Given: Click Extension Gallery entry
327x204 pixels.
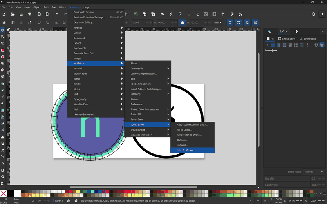Looking at the screenshot, I should [x=96, y=22].
